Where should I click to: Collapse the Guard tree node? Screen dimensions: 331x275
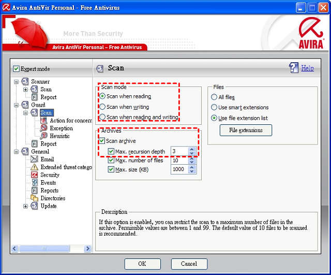click(16, 105)
